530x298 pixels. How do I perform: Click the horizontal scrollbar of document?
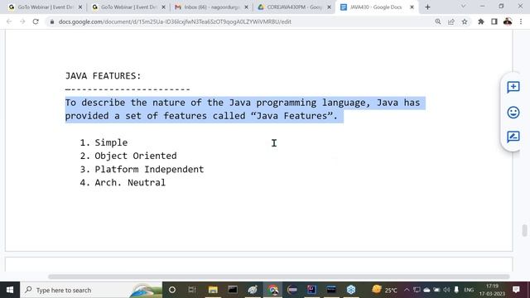pyautogui.click(x=279, y=276)
